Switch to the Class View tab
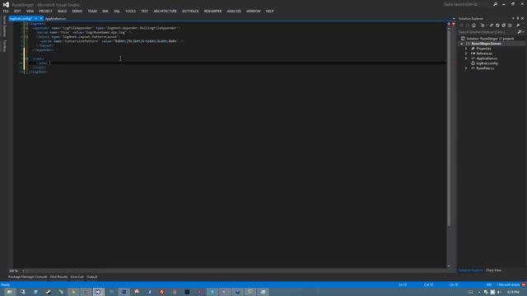 (494, 271)
